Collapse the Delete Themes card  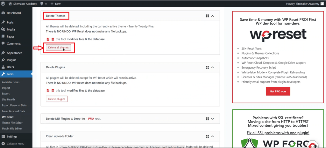pos(212,16)
